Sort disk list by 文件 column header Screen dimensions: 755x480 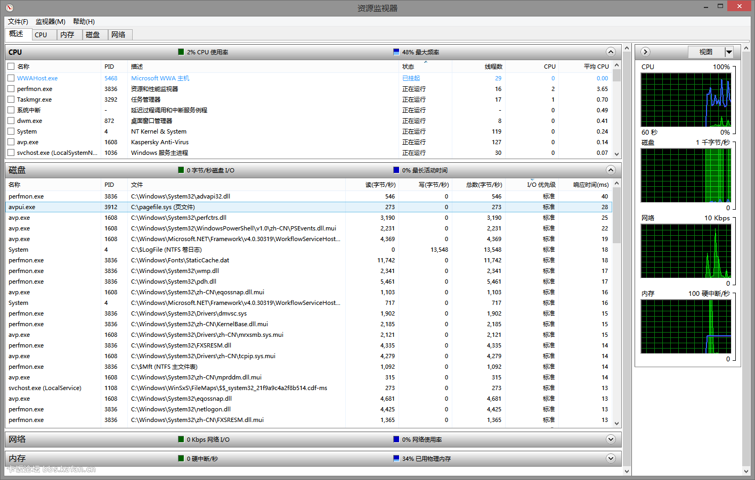point(237,185)
